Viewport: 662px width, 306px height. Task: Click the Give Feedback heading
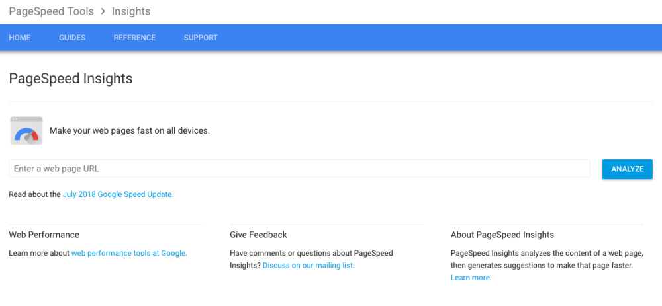[x=258, y=235]
